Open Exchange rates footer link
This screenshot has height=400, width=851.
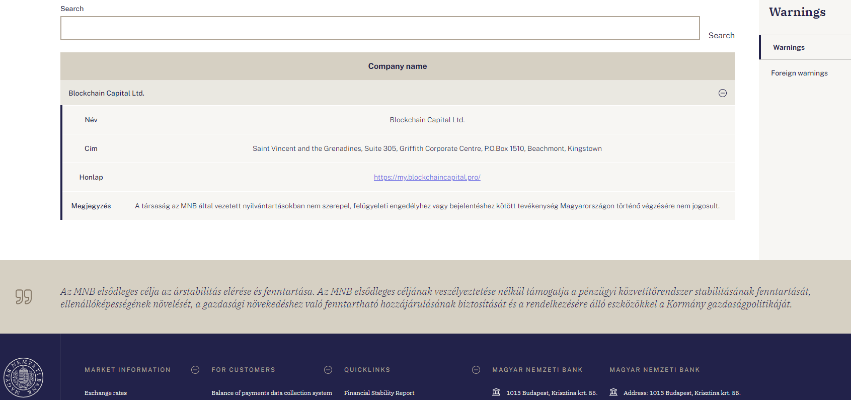point(106,393)
